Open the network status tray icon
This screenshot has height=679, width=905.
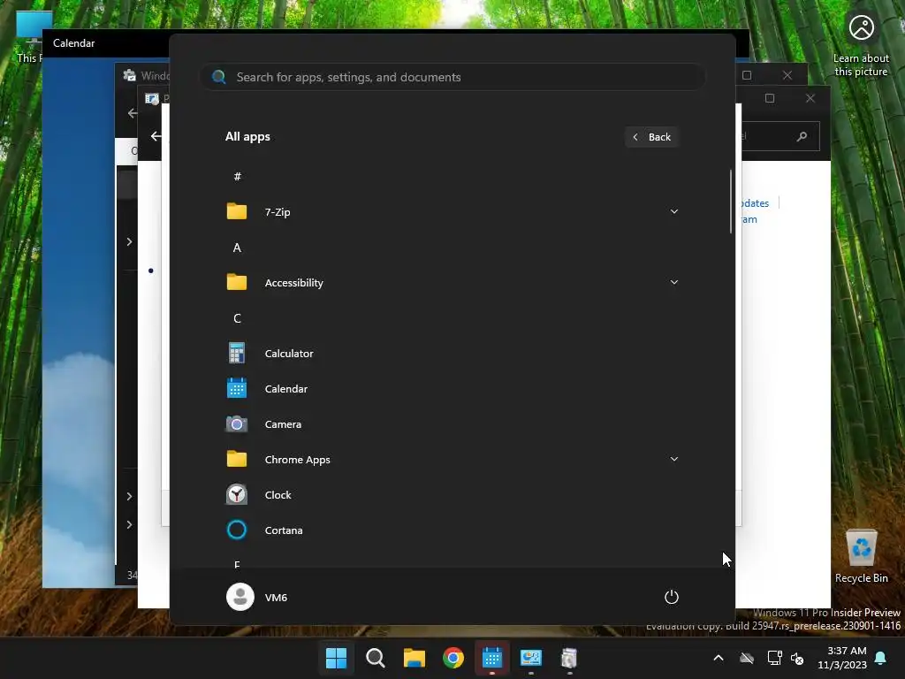[x=774, y=658]
